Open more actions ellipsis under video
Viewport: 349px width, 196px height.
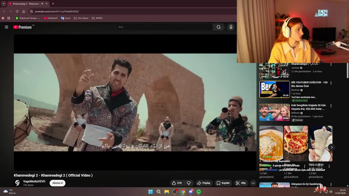pyautogui.click(x=253, y=183)
